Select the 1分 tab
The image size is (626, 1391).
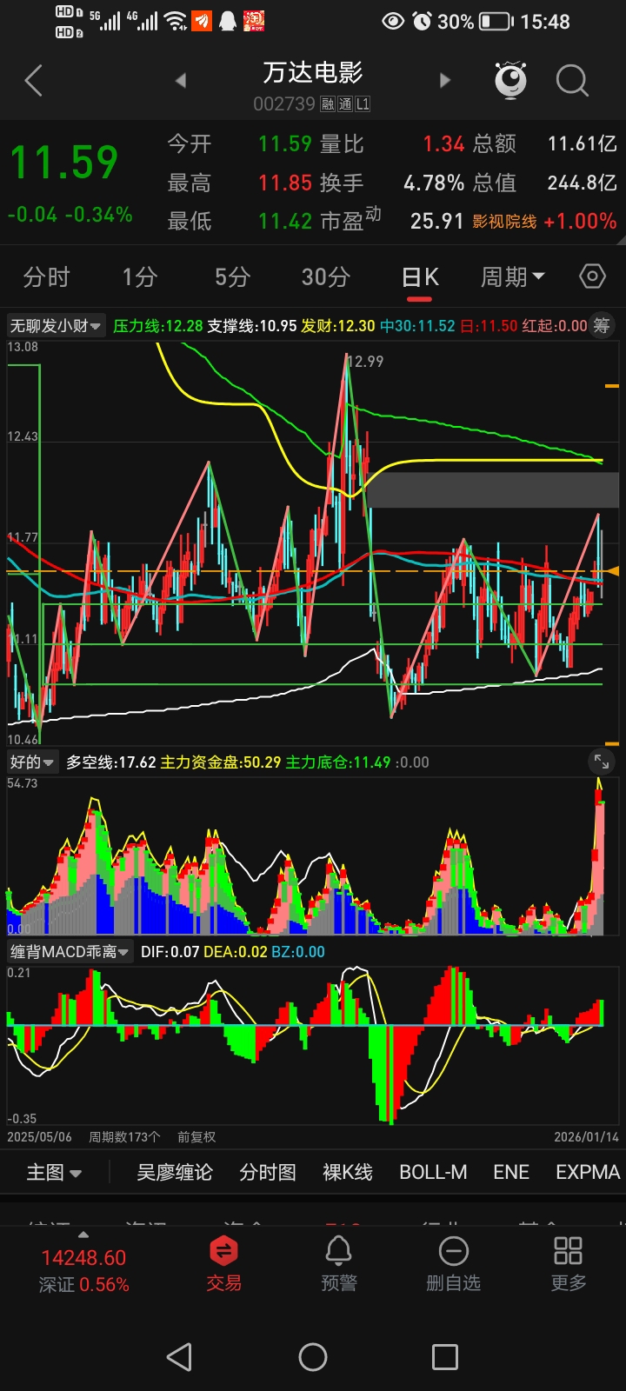139,277
